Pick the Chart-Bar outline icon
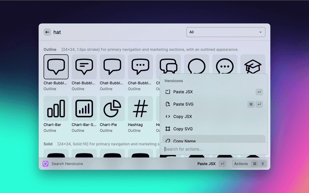This screenshot has height=193, width=309. coord(56,109)
